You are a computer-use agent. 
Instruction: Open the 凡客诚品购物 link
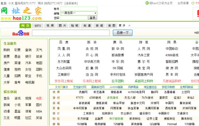tap(172, 81)
